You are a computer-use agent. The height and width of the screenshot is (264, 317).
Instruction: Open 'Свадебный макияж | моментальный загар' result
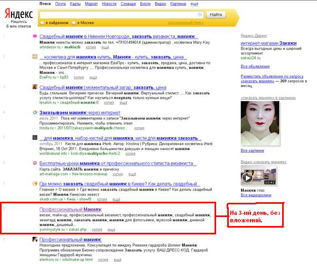(x=103, y=88)
